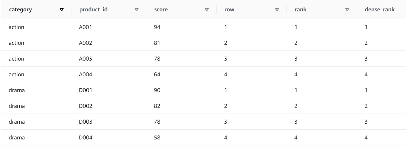This screenshot has height=147, width=406.
Task: Click the sort arrow on product_id column
Action: (x=137, y=10)
